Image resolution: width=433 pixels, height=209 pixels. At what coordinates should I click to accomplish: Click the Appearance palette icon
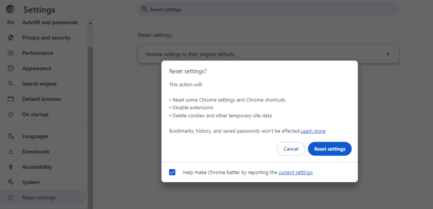(11, 68)
